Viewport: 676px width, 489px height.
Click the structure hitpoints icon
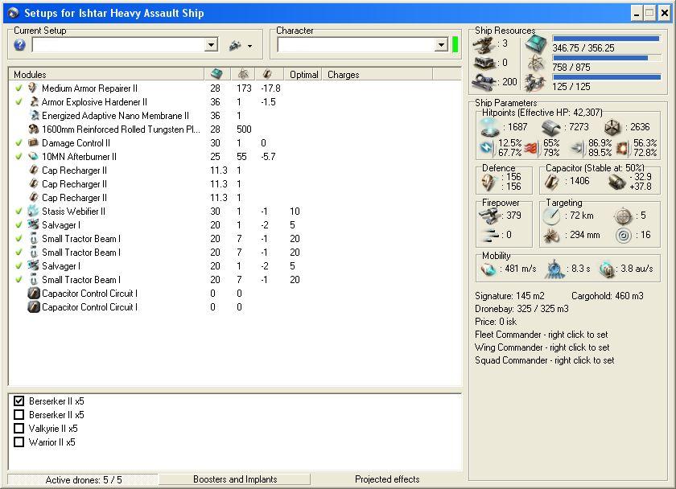tap(612, 127)
